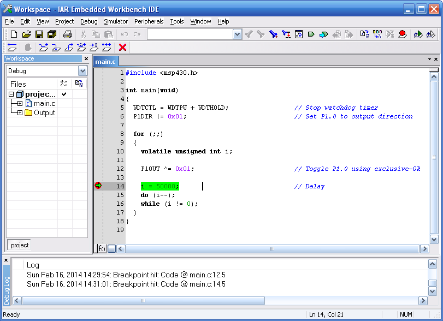Click the Break hand icon
This screenshot has height=321, width=443.
[x=28, y=47]
